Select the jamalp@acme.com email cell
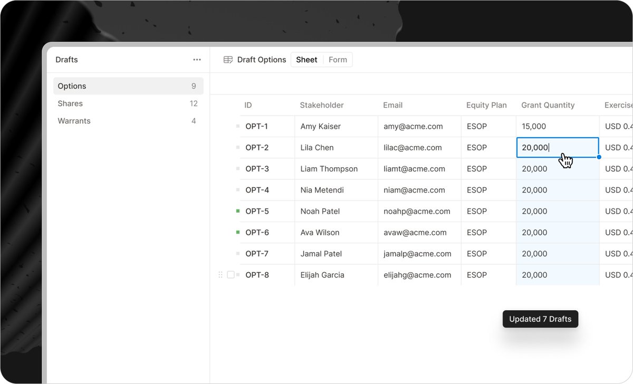Screen dimensions: 633x384 tap(419, 254)
